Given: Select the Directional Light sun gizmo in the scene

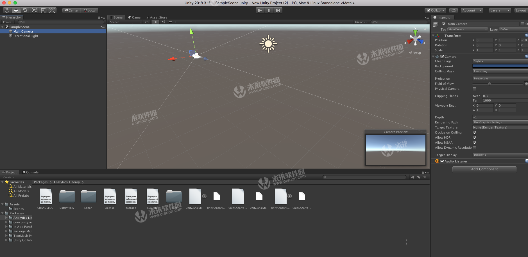Looking at the screenshot, I should click(x=268, y=44).
